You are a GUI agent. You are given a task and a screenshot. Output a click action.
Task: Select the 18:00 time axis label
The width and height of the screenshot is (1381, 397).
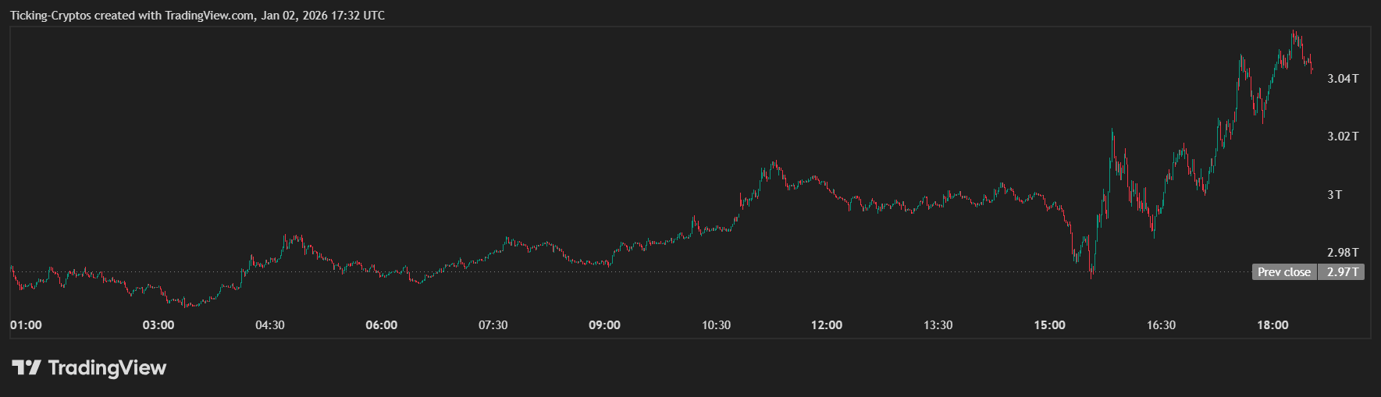coord(1272,325)
